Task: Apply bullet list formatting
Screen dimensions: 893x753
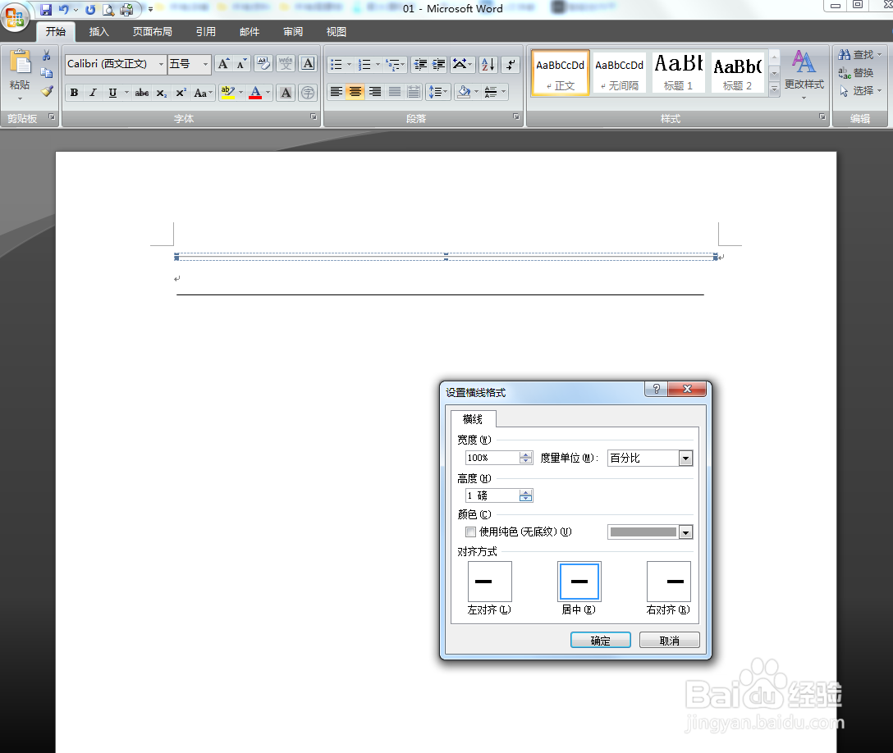Action: coord(337,64)
